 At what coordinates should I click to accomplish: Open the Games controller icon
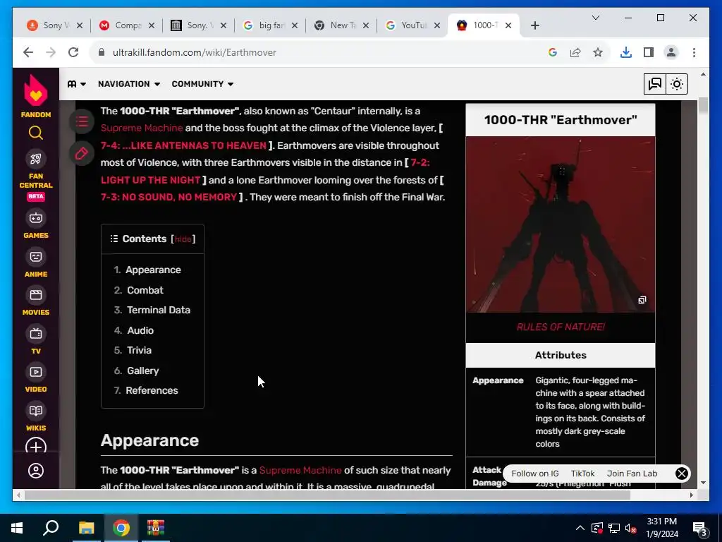[36, 218]
